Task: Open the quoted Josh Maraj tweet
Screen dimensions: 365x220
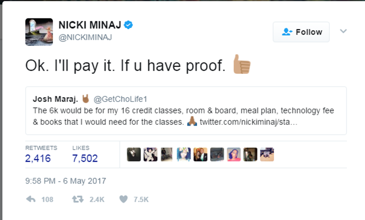Action: click(x=186, y=111)
